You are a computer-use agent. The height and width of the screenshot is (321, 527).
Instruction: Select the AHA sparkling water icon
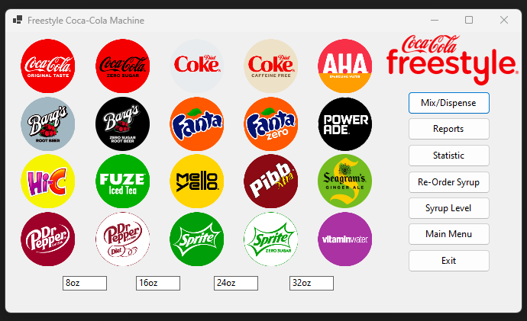pos(344,66)
